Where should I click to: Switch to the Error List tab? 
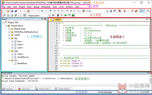[25, 89]
